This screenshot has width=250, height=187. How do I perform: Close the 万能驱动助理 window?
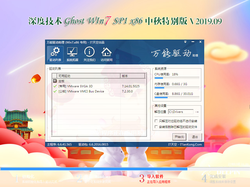point(200,42)
